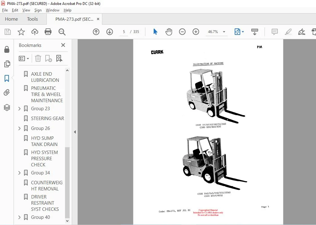This screenshot has height=225, width=316.
Task: Activate the Hand pan tool
Action: pyautogui.click(x=169, y=32)
